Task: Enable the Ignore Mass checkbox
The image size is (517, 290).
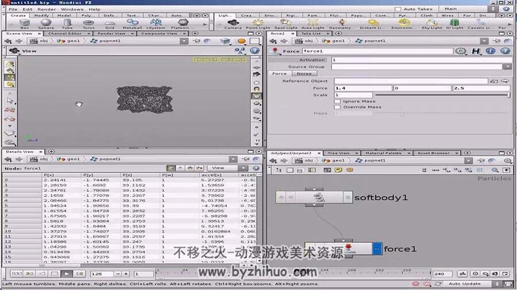Action: (x=337, y=101)
